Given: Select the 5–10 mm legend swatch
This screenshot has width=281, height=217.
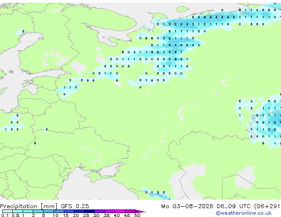Looking at the screenshot, I should [x=48, y=211].
